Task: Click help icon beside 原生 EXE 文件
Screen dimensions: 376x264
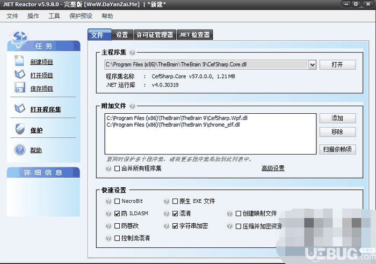Action: pos(167,201)
